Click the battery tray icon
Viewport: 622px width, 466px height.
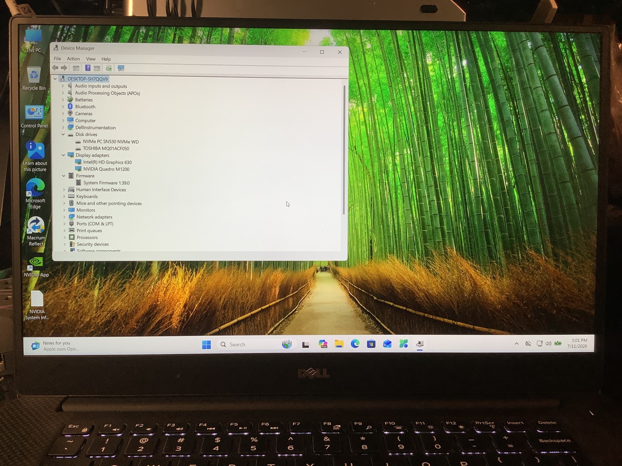tap(558, 343)
